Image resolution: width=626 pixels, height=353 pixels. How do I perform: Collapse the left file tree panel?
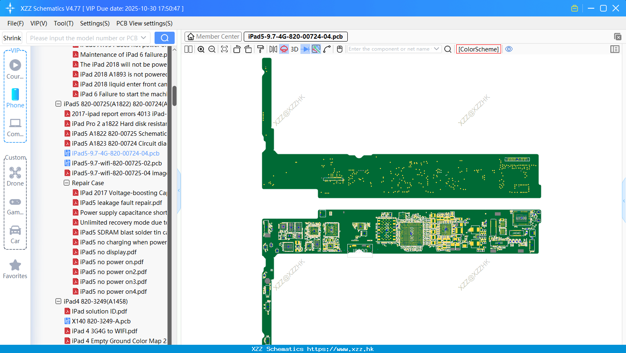pos(179,190)
